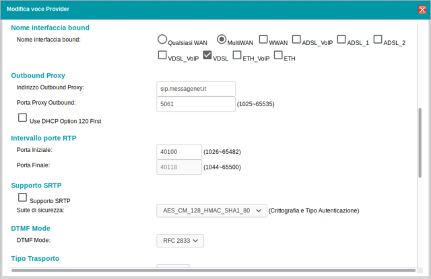Image resolution: width=431 pixels, height=279 pixels.
Task: Close the Modifica voce Provider dialog
Action: tap(422, 9)
